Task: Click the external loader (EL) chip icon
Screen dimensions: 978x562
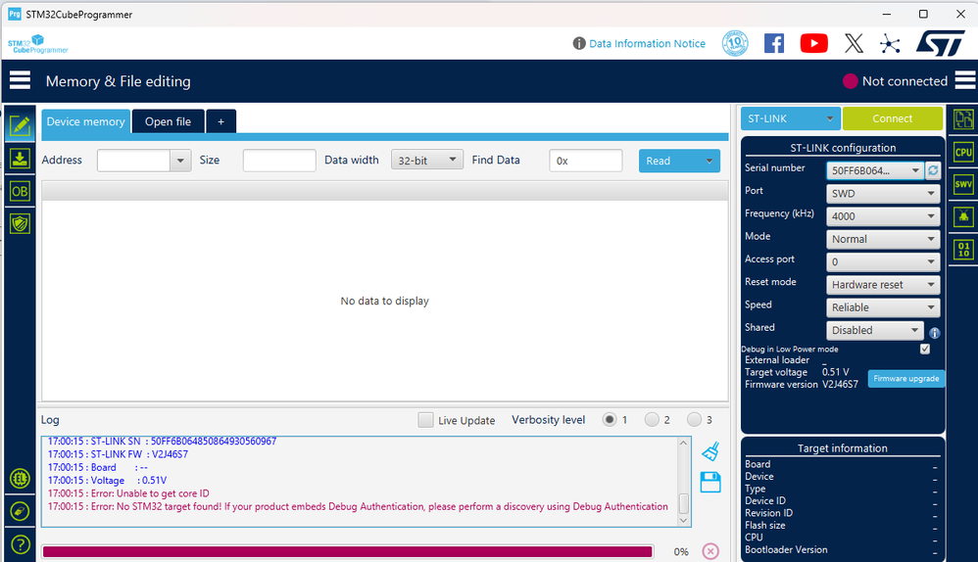Action: point(20,479)
